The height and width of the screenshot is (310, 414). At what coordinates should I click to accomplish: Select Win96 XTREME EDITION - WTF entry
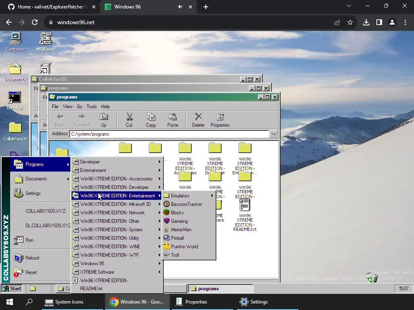pyautogui.click(x=117, y=255)
